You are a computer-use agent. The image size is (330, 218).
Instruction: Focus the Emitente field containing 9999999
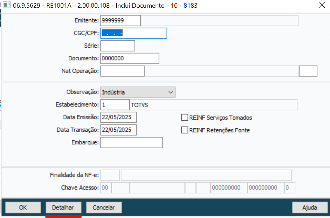121,21
